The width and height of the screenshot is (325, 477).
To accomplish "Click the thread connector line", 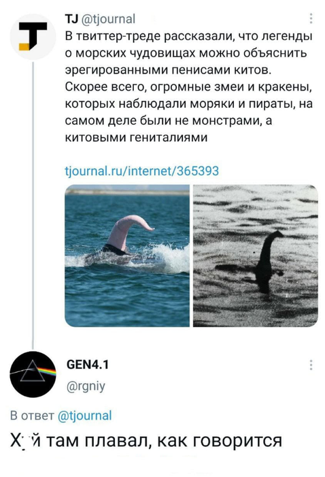I will [x=33, y=205].
